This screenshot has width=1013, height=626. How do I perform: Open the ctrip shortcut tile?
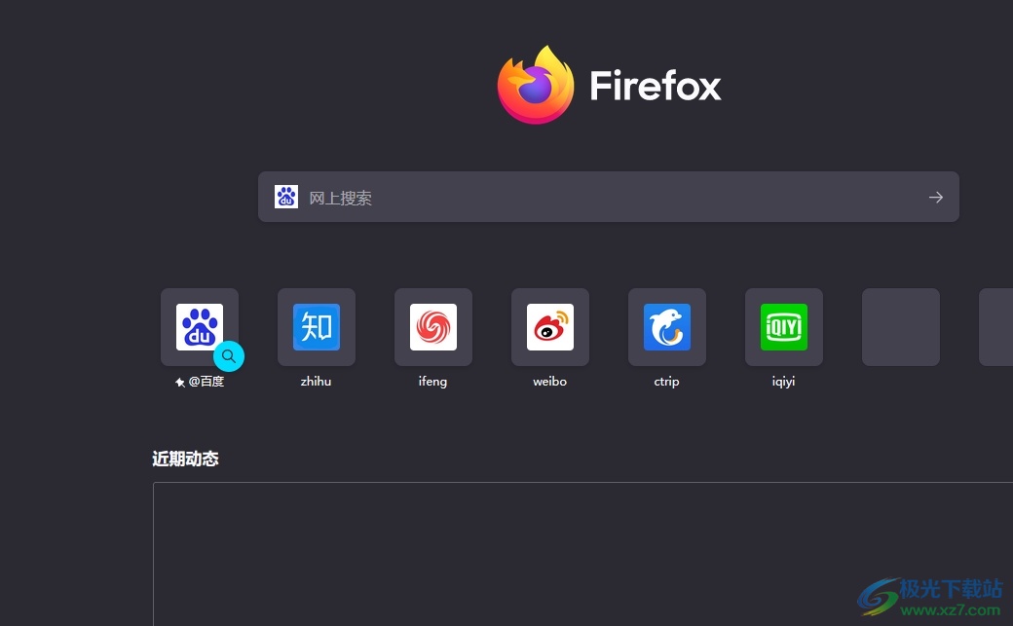point(667,327)
